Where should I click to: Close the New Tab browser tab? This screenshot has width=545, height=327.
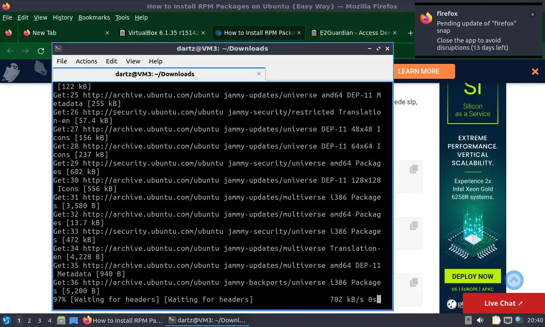click(107, 33)
